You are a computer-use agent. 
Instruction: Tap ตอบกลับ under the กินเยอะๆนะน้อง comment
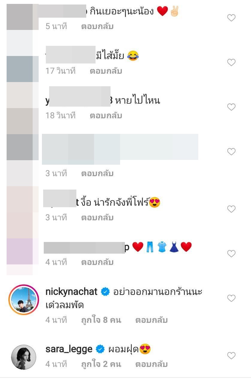(97, 26)
